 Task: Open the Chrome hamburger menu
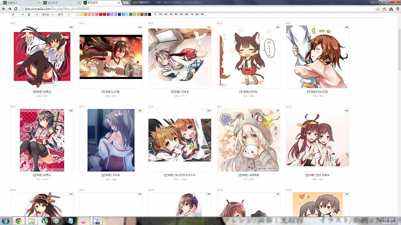(396, 8)
